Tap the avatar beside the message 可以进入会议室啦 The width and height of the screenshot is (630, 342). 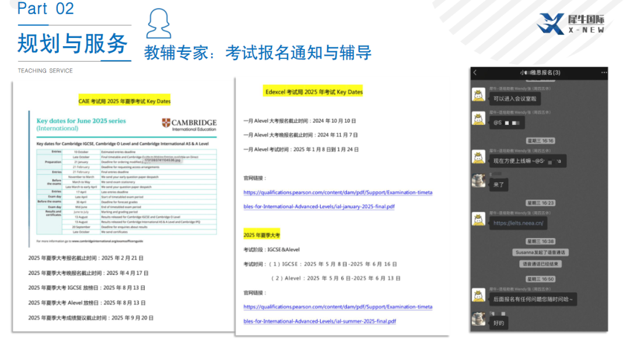pyautogui.click(x=478, y=95)
